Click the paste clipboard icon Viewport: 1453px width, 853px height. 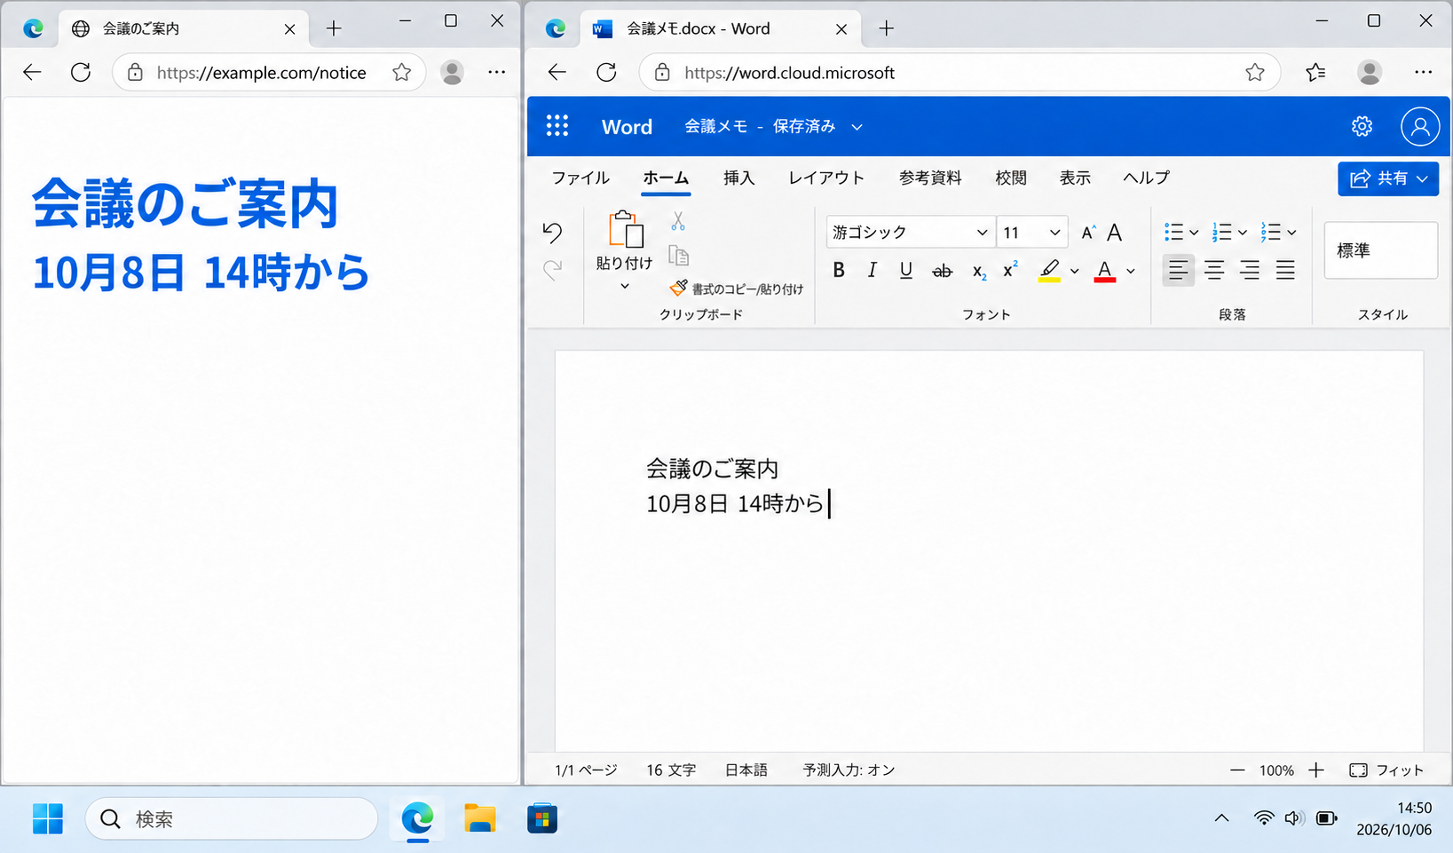[625, 229]
